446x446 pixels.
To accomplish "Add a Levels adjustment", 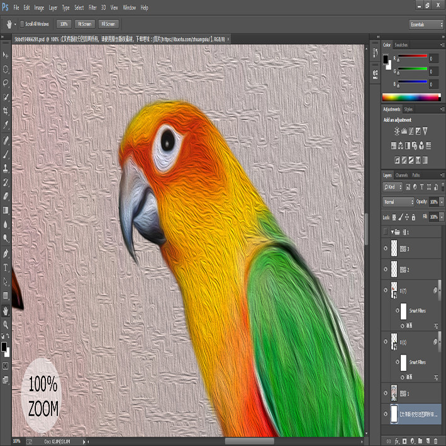I will (404, 131).
